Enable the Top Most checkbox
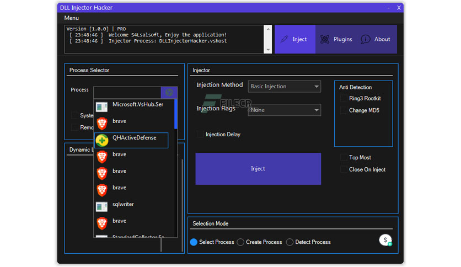461x267 pixels. tap(344, 157)
